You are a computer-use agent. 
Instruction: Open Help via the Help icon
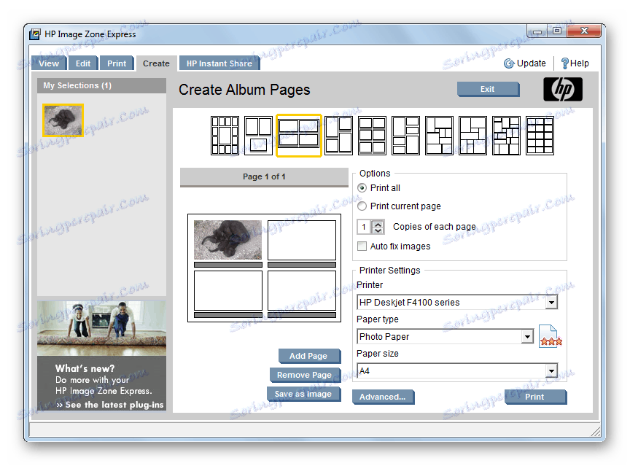pyautogui.click(x=565, y=63)
